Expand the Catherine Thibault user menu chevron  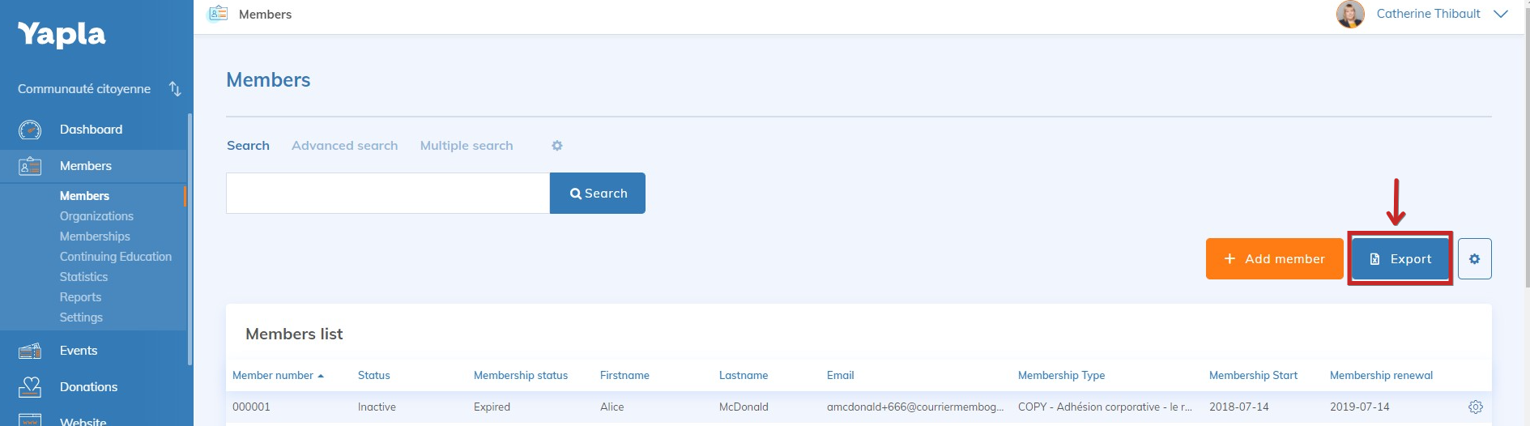[1501, 15]
